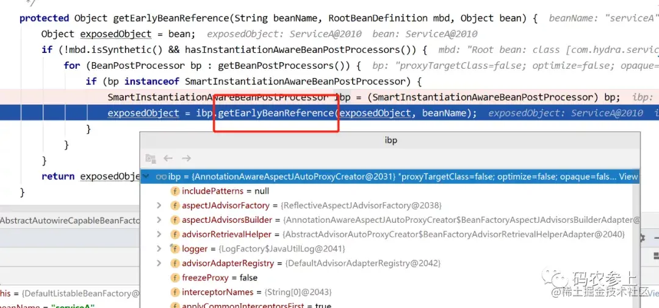The width and height of the screenshot is (659, 308).
Task: Click RootBeanDefinition in the method signature
Action: coord(378,18)
